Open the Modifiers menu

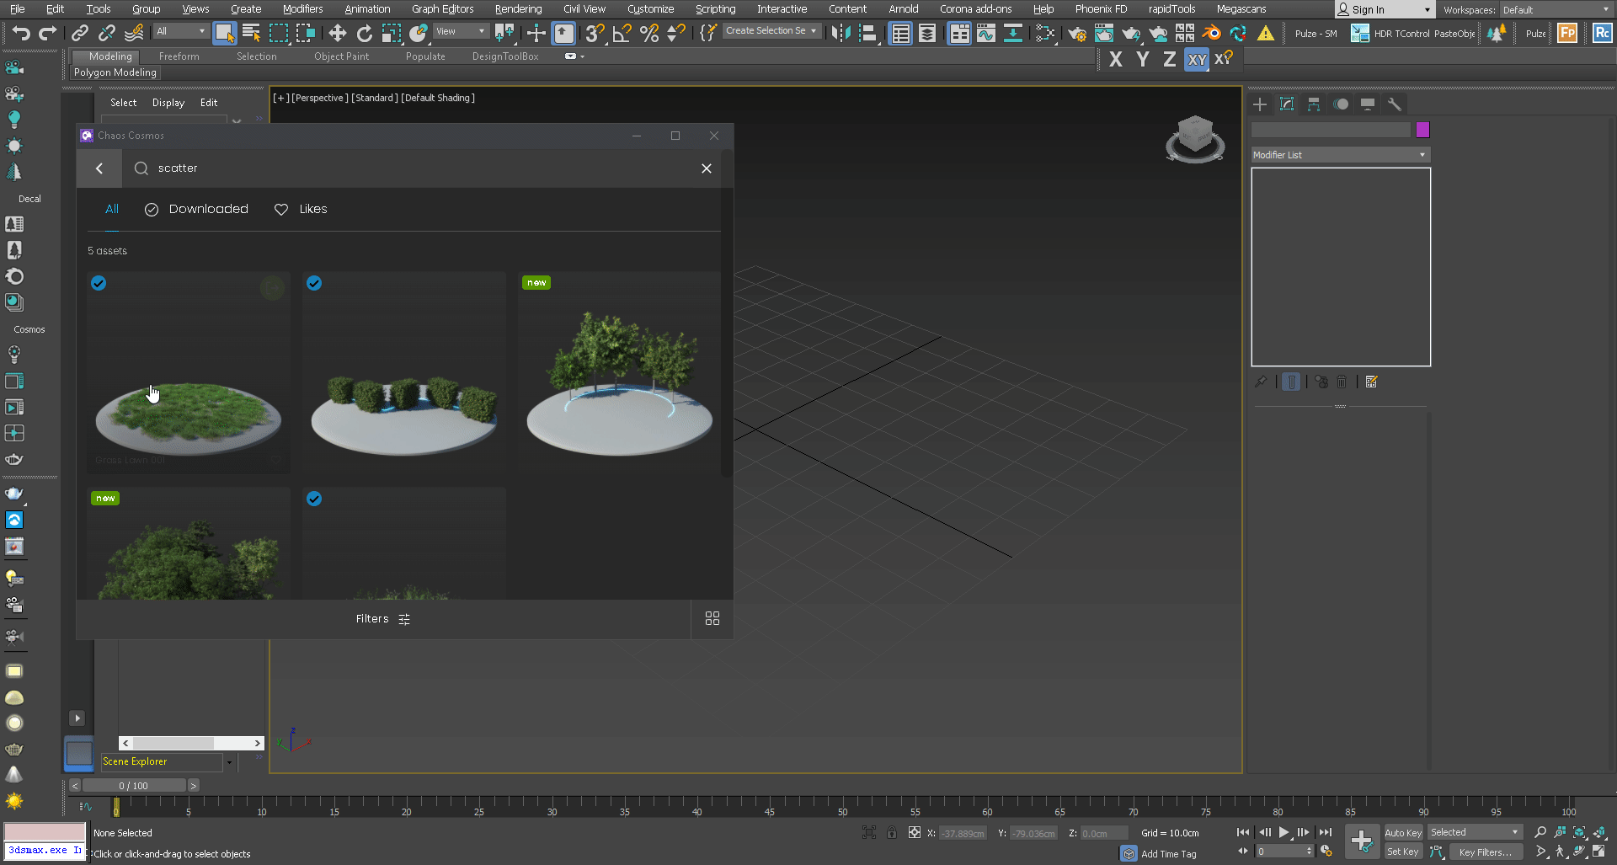(302, 9)
